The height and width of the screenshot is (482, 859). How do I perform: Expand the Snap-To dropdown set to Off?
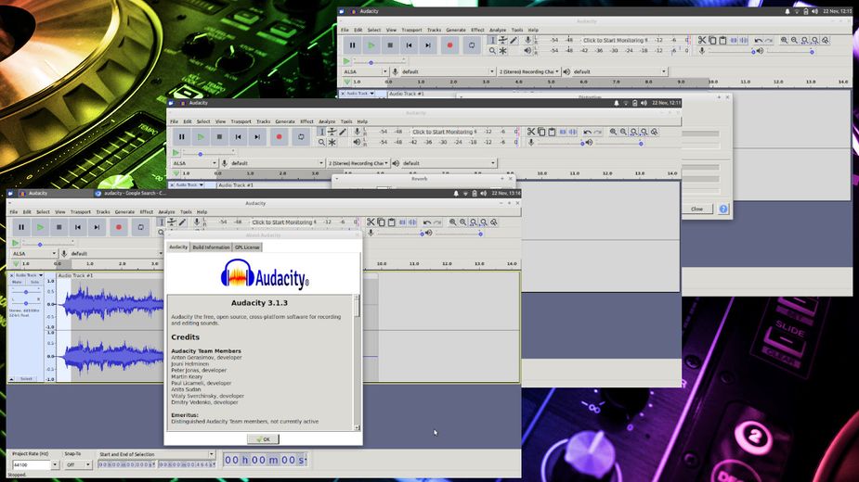pyautogui.click(x=77, y=465)
